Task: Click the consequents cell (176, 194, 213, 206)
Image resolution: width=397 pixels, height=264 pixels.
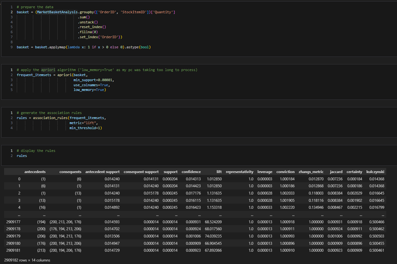Action: [x=66, y=229]
